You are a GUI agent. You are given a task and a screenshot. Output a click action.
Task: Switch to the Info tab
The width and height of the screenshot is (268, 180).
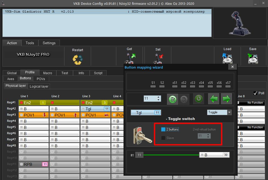[81, 73]
